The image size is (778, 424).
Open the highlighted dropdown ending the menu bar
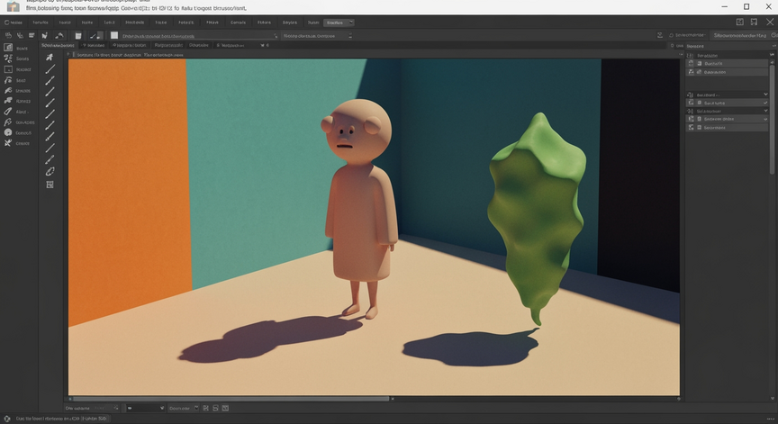(x=339, y=23)
